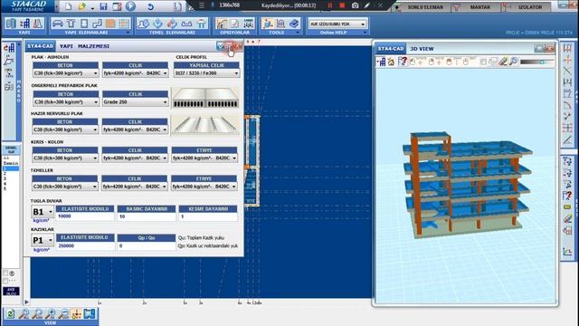This screenshot has width=579, height=326.
Task: Click pile Elastisite Modülü field 250000
Action: point(85,245)
